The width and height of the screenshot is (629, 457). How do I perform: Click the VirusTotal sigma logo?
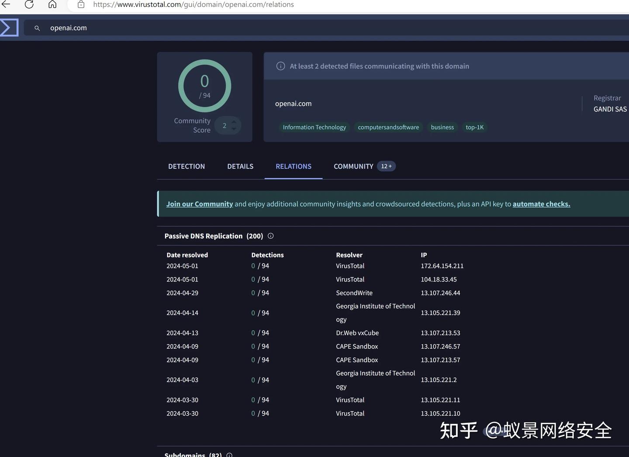pos(9,28)
